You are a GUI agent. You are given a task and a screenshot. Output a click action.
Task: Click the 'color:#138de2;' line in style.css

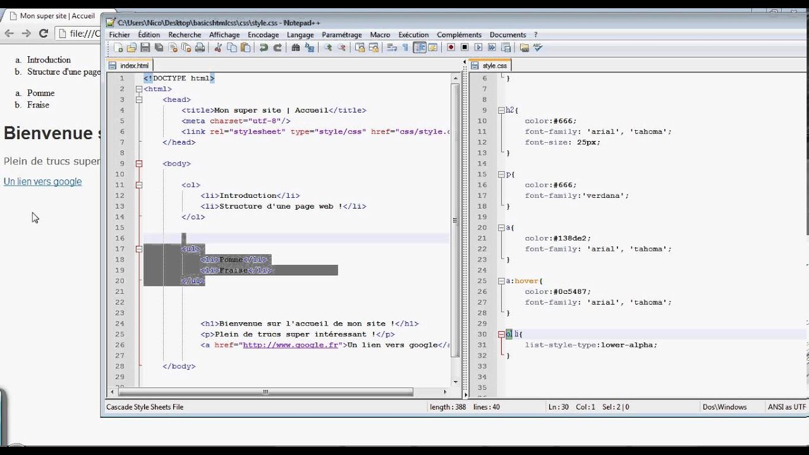click(557, 238)
